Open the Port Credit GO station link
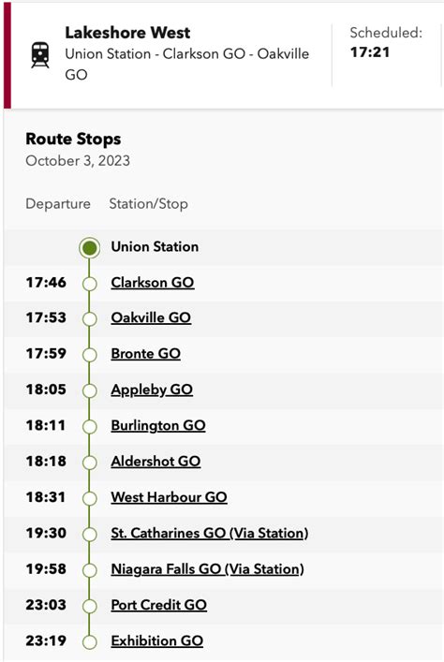 point(159,605)
